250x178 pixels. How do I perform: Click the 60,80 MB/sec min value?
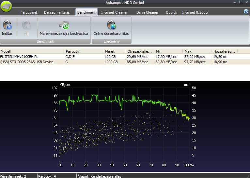166,62
